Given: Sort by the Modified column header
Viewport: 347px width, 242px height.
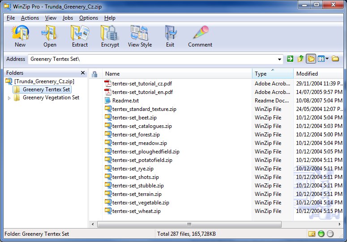Looking at the screenshot, I should pyautogui.click(x=319, y=74).
